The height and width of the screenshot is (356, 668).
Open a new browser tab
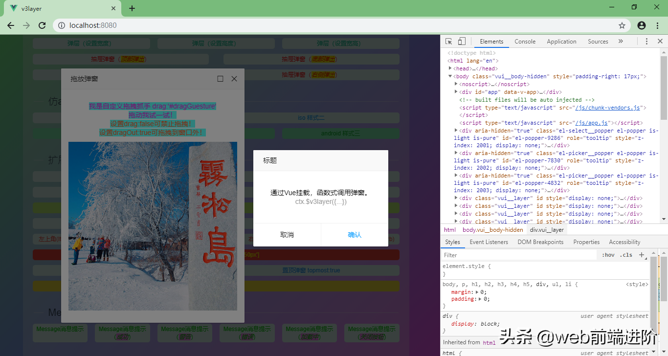(132, 8)
